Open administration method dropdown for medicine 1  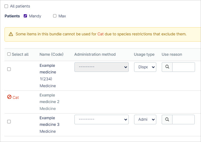[x=101, y=67]
